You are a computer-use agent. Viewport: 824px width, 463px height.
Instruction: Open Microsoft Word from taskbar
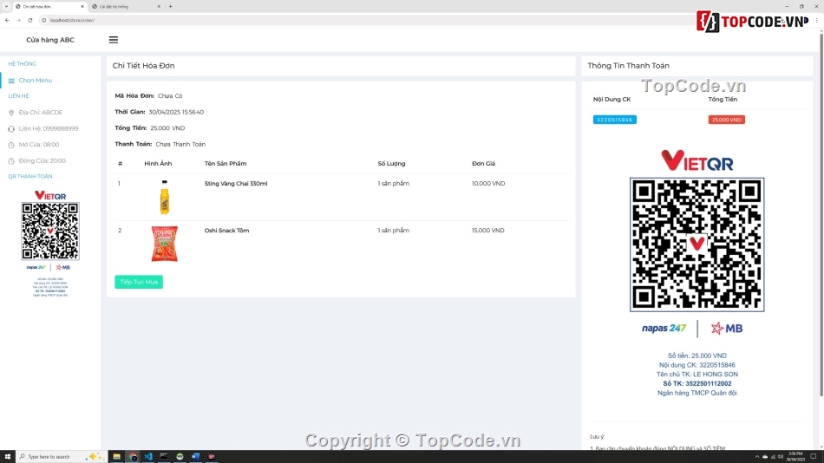point(195,457)
